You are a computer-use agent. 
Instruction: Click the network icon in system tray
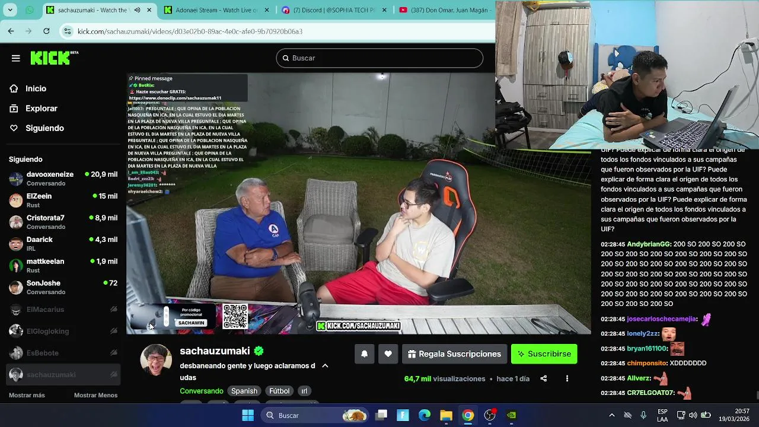point(681,415)
